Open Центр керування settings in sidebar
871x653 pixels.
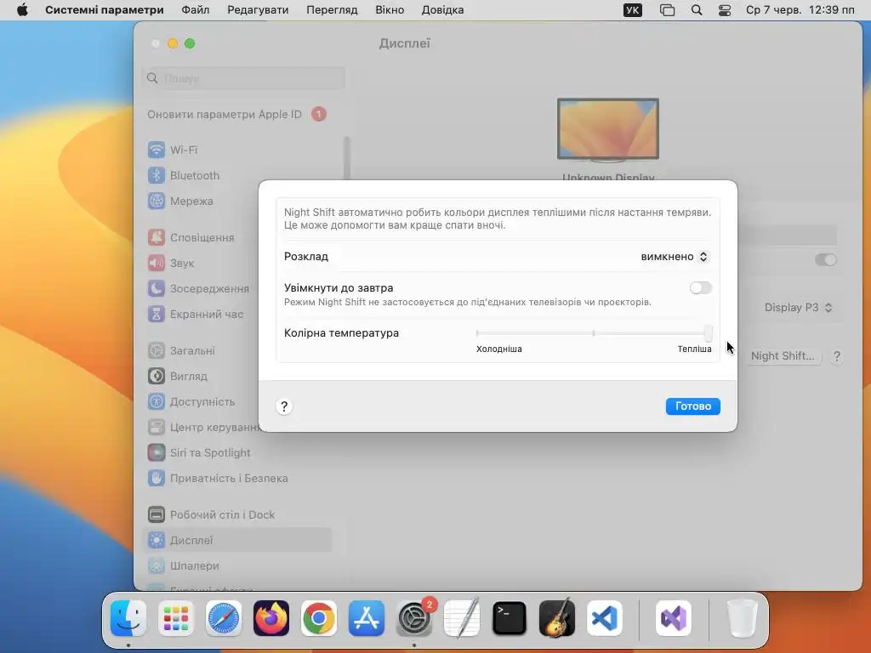pos(204,428)
